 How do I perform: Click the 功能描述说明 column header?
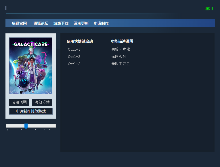pos(122,41)
